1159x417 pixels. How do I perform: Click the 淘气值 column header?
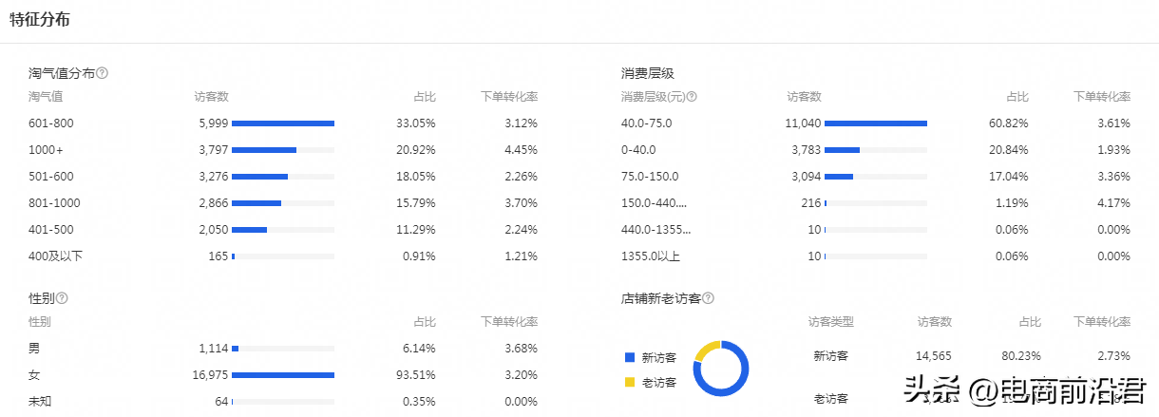[46, 97]
